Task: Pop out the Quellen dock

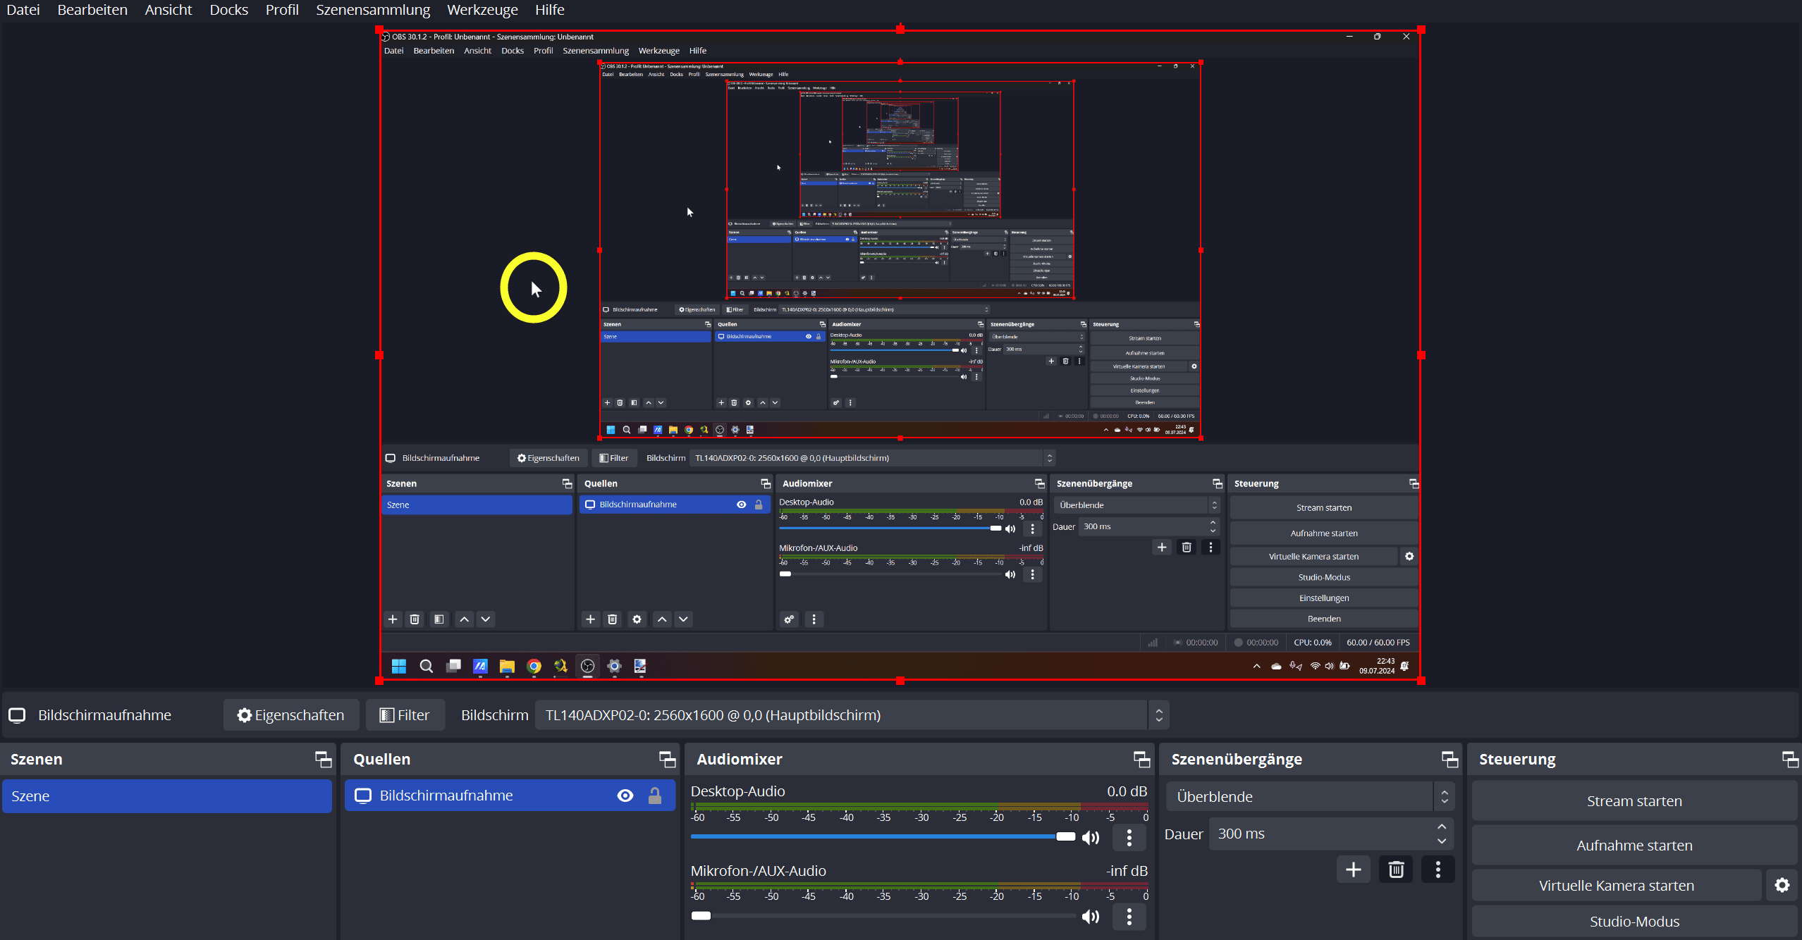Action: [667, 759]
